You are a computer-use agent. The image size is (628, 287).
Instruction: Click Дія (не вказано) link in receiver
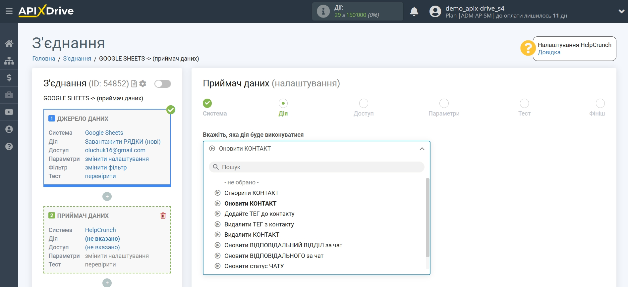(102, 239)
